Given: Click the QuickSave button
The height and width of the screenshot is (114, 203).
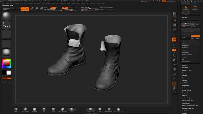Looking at the screenshot, I should click(x=144, y=1).
